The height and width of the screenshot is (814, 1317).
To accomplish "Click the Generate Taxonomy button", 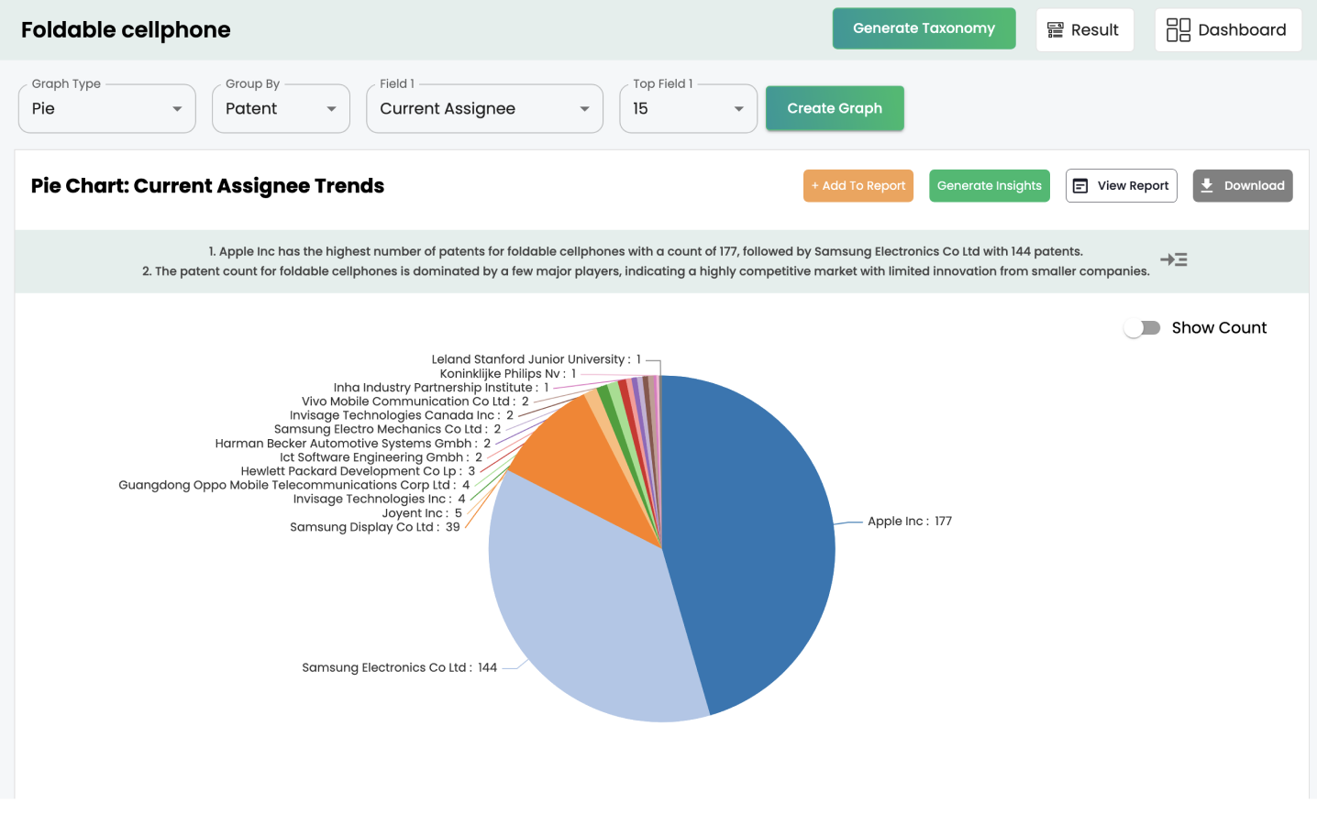I will tap(924, 28).
